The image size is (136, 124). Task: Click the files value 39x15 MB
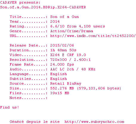click(60, 93)
